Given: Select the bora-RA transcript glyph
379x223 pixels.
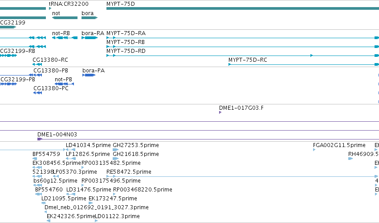Looking at the screenshot, I should point(90,38).
